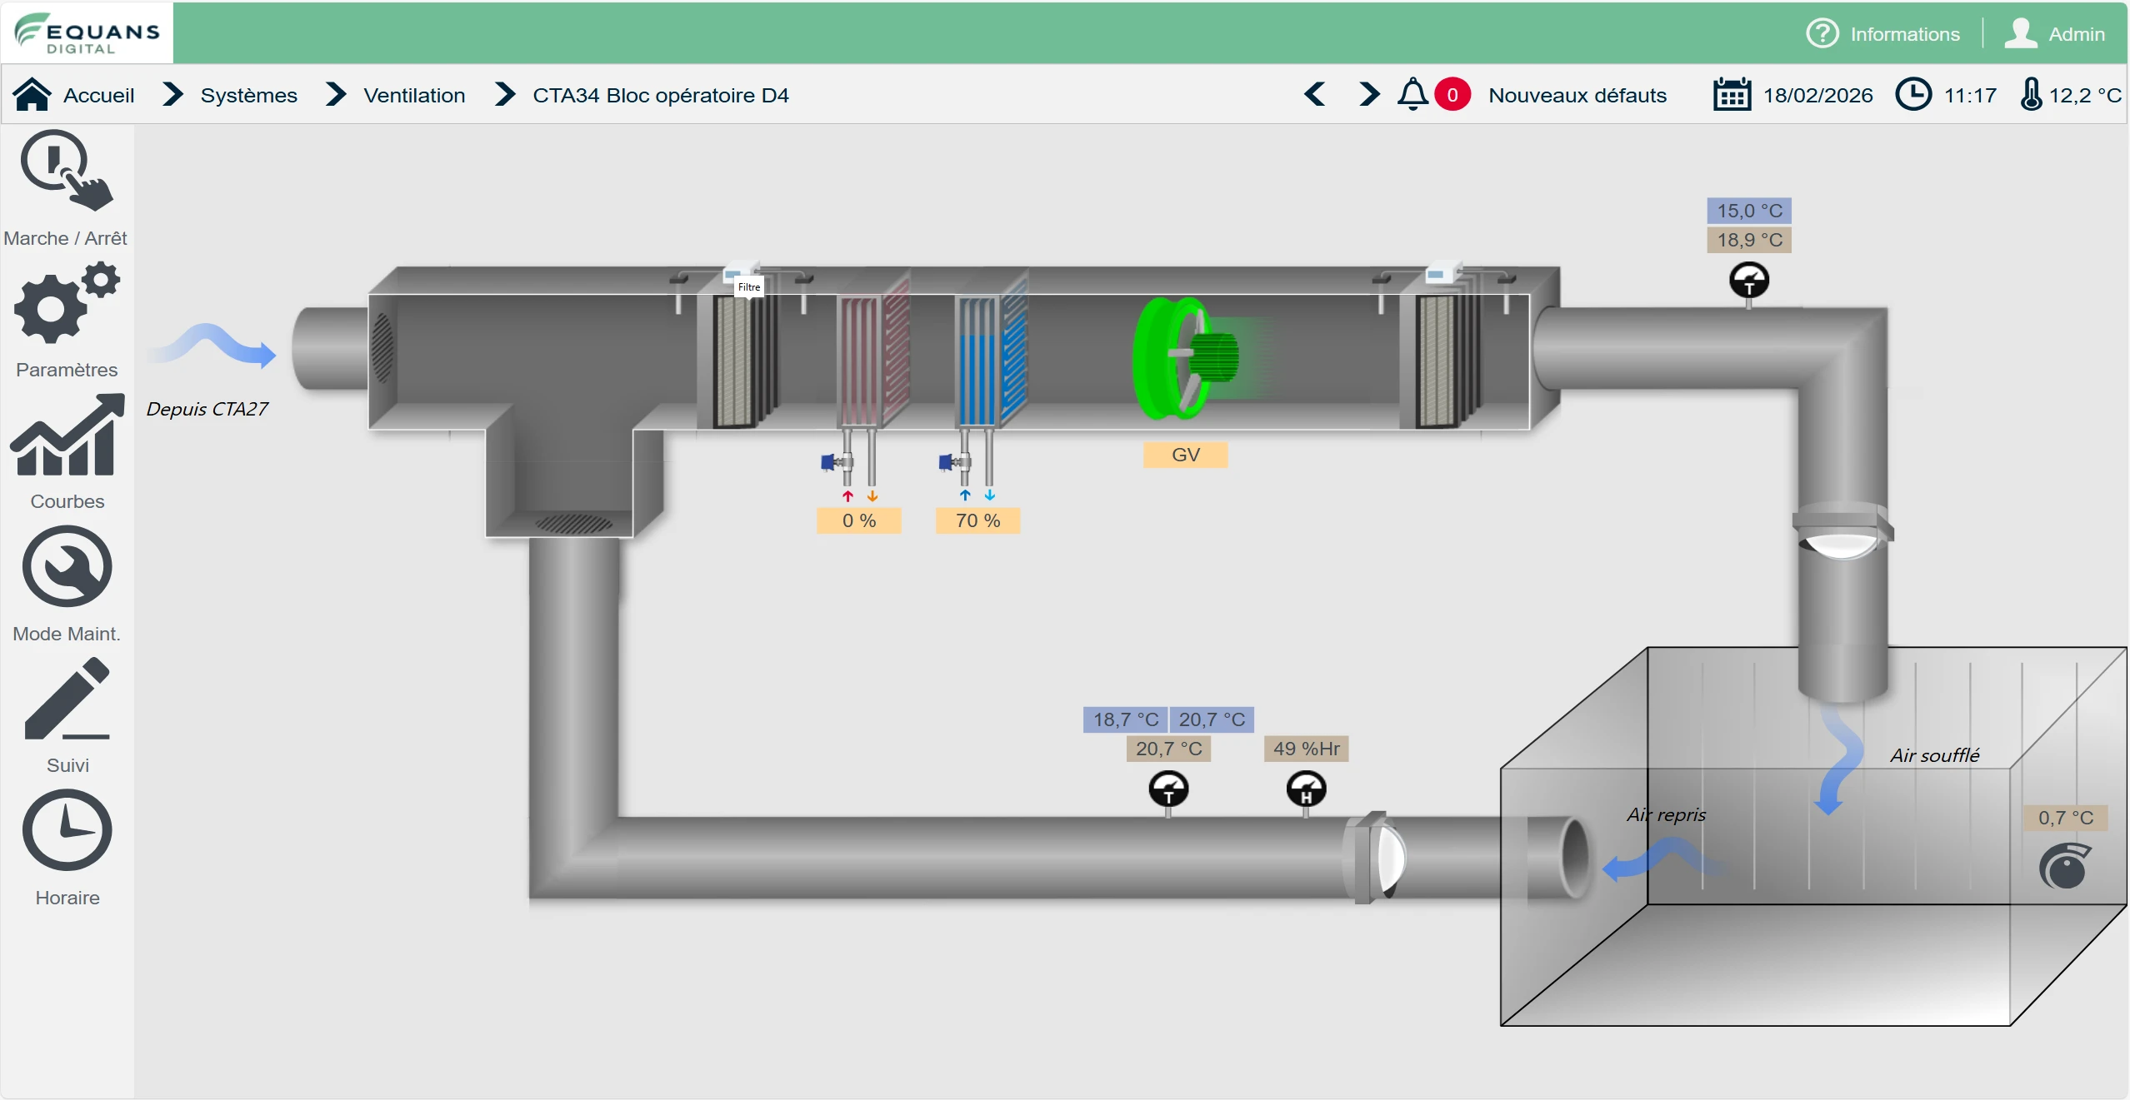Click the calendar date icon
The height and width of the screenshot is (1100, 2130).
tap(1732, 94)
